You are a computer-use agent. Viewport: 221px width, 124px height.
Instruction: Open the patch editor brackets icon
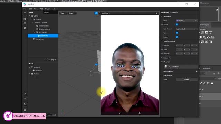tap(25, 23)
